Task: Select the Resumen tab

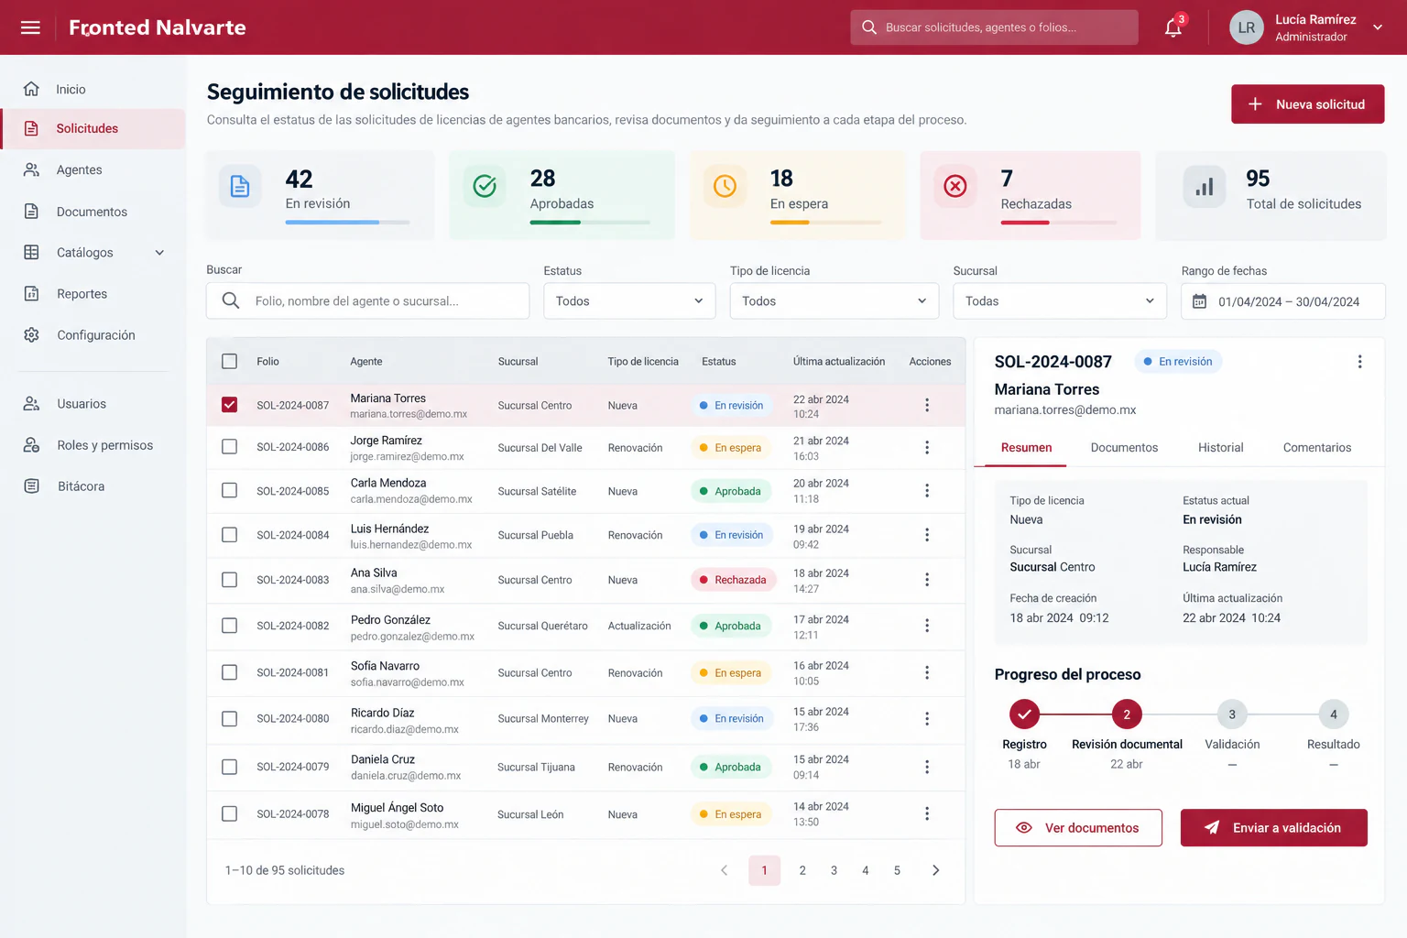Action: pyautogui.click(x=1026, y=448)
